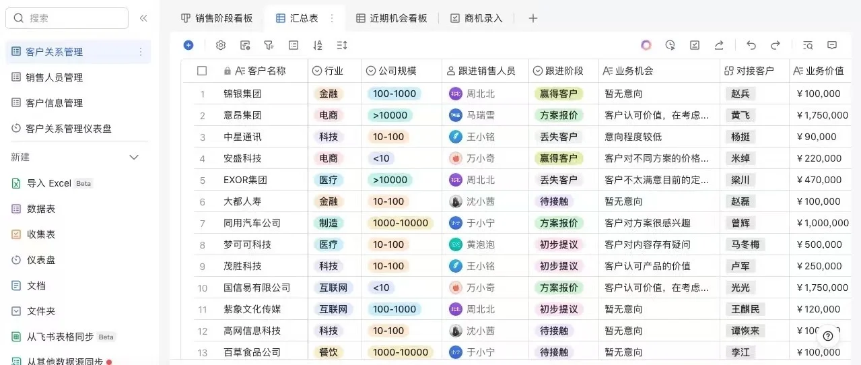Open the 跟进销售人员 column header
This screenshot has height=365, width=861.
(485, 71)
